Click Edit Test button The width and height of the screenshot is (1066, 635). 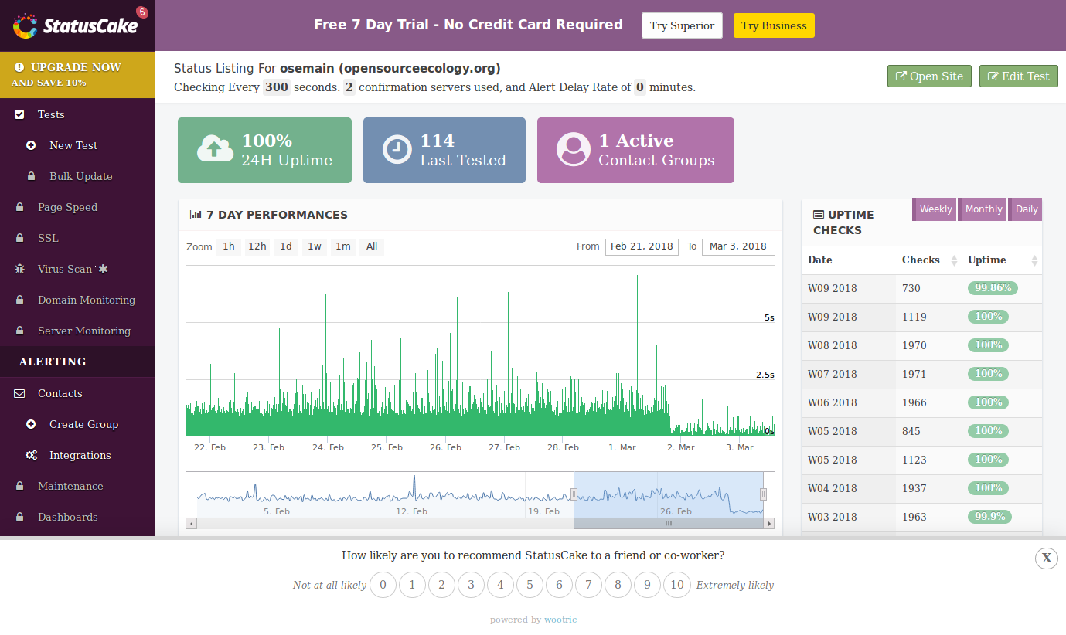point(1019,76)
